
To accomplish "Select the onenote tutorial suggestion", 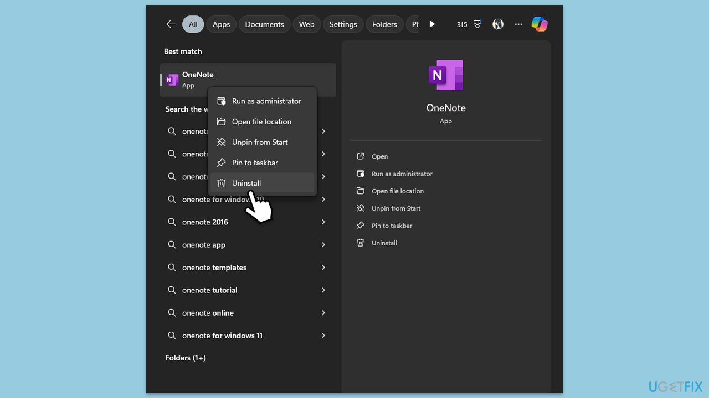I will coord(248,290).
